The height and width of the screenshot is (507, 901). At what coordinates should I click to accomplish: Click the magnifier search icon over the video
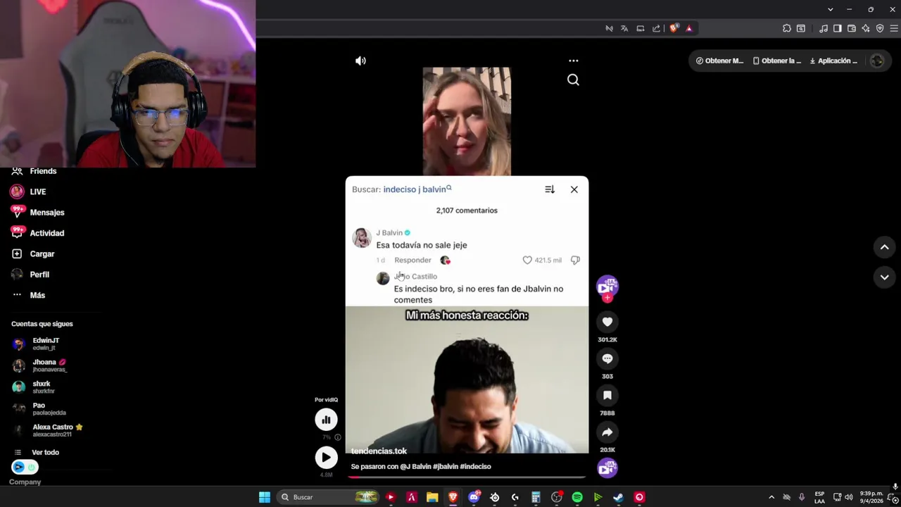pyautogui.click(x=573, y=80)
